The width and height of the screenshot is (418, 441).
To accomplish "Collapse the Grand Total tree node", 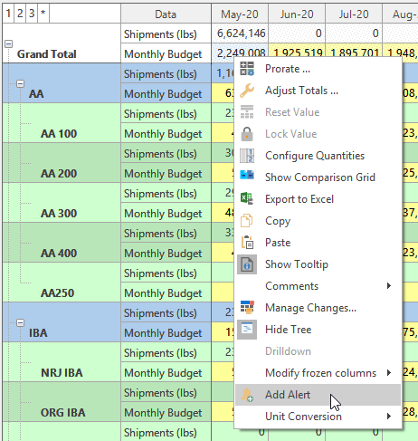I will click(x=8, y=44).
